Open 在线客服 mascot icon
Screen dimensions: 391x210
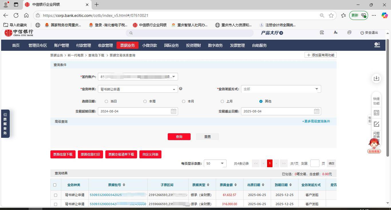tap(374, 146)
